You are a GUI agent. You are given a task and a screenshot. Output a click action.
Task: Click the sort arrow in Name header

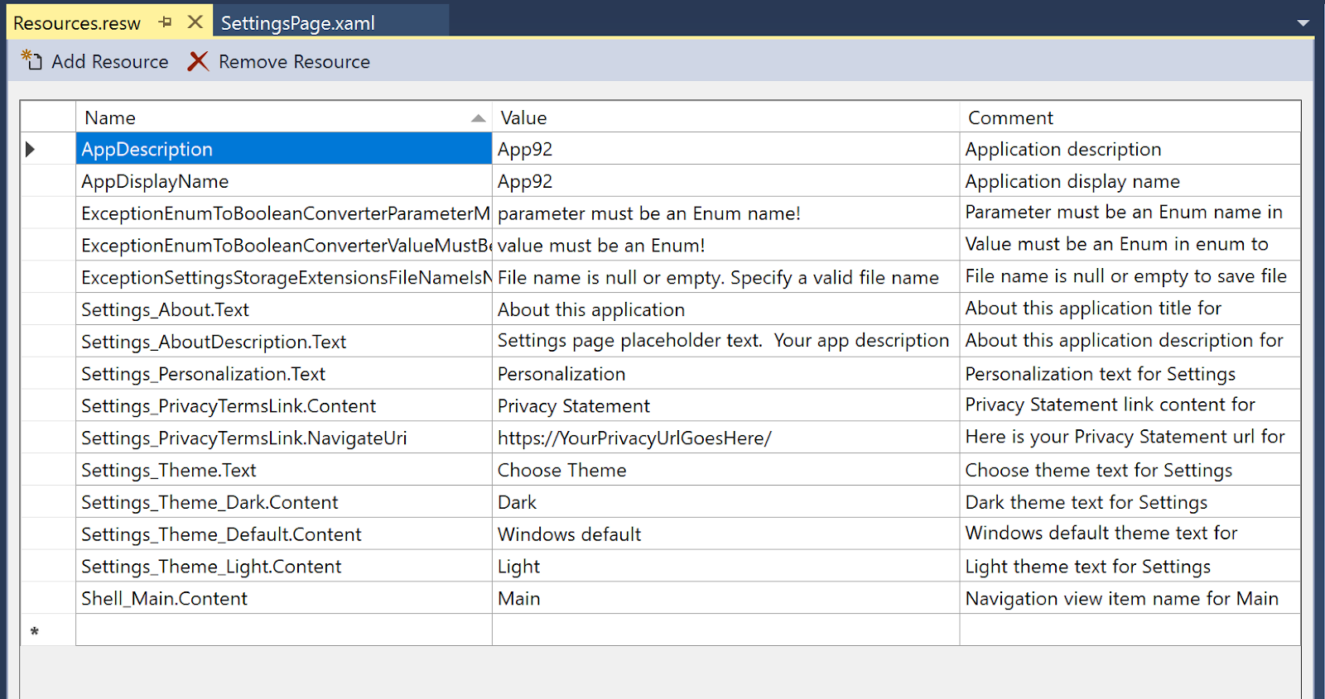(478, 118)
